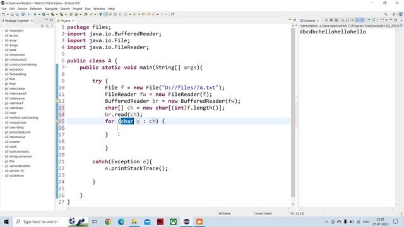The height and width of the screenshot is (227, 404).
Task: Click the Save All toolbar icon
Action: pos(17,15)
